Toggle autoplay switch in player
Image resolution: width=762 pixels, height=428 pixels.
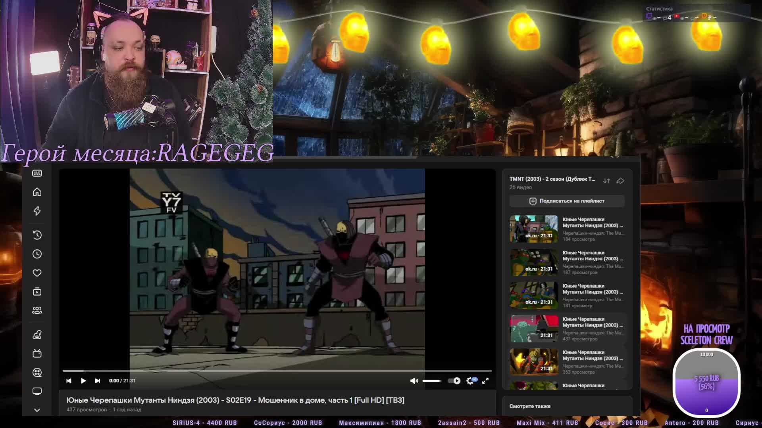[454, 381]
